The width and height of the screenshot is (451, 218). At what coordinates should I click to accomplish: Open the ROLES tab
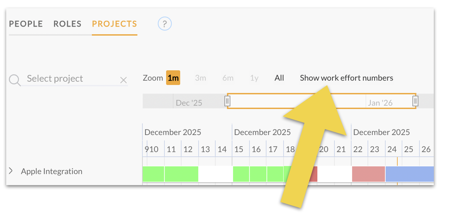[67, 24]
